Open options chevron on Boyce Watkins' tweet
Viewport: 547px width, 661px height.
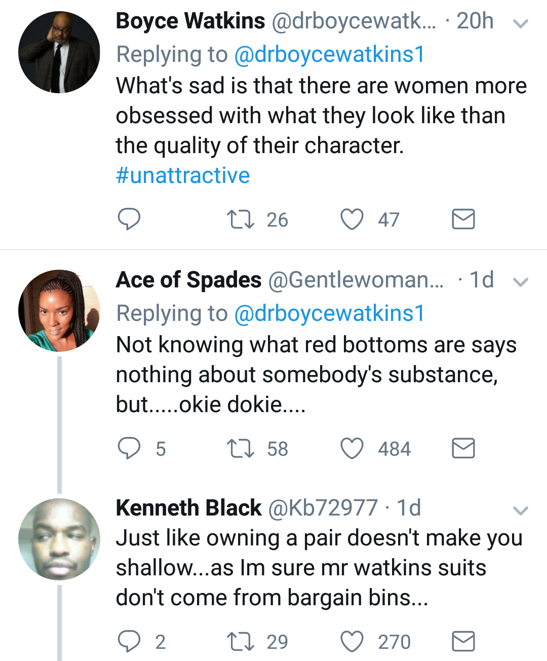(521, 23)
